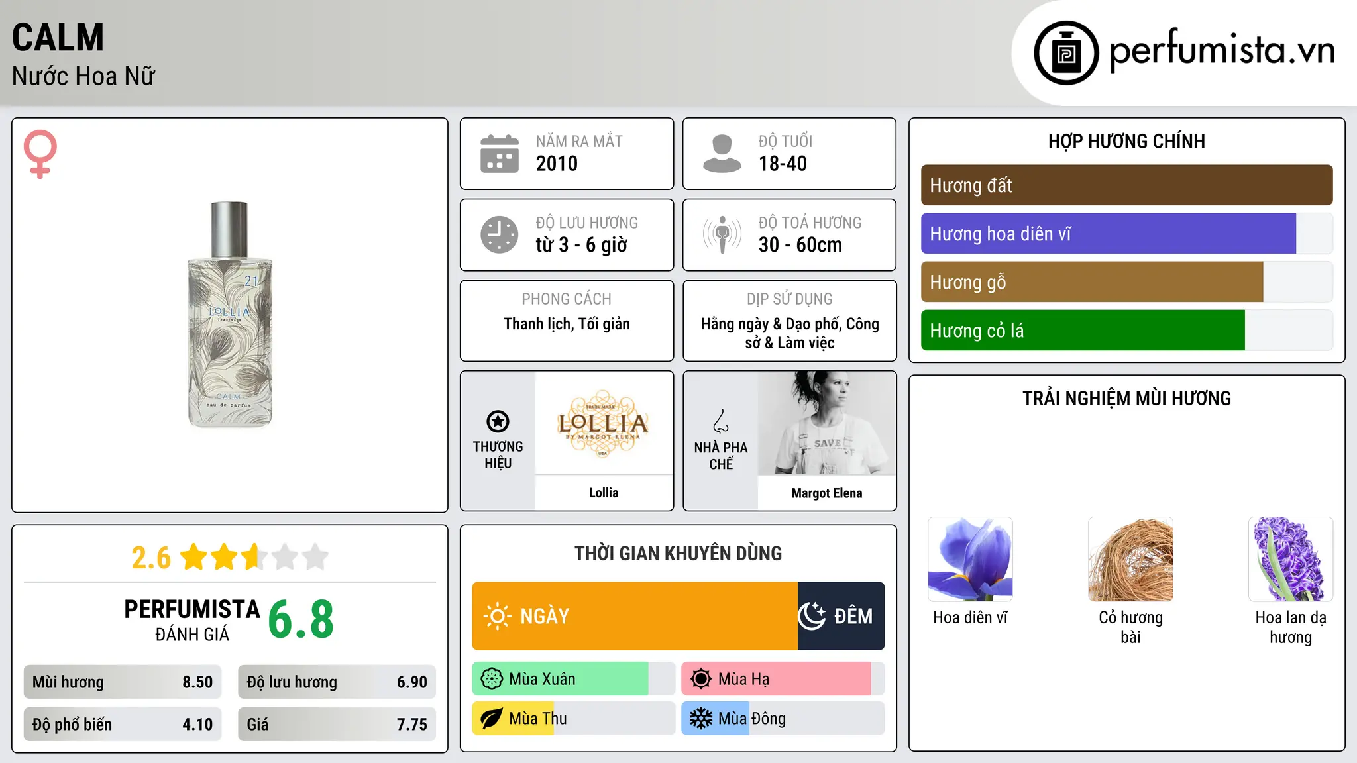Click the Cỏ hương bài note label
The image size is (1357, 763).
[1130, 627]
